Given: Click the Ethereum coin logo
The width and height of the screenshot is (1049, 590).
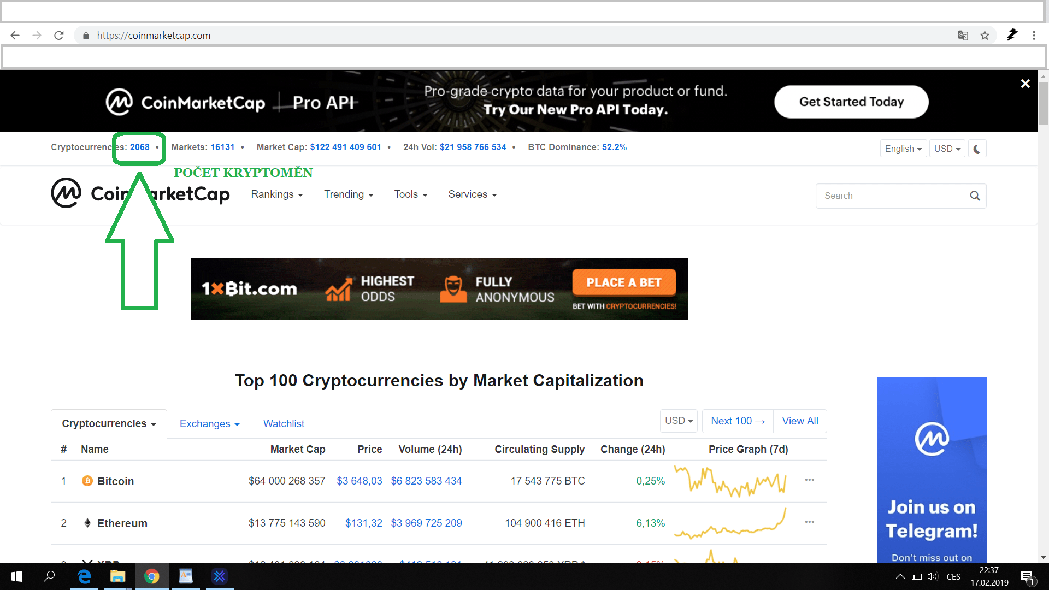Looking at the screenshot, I should [87, 523].
